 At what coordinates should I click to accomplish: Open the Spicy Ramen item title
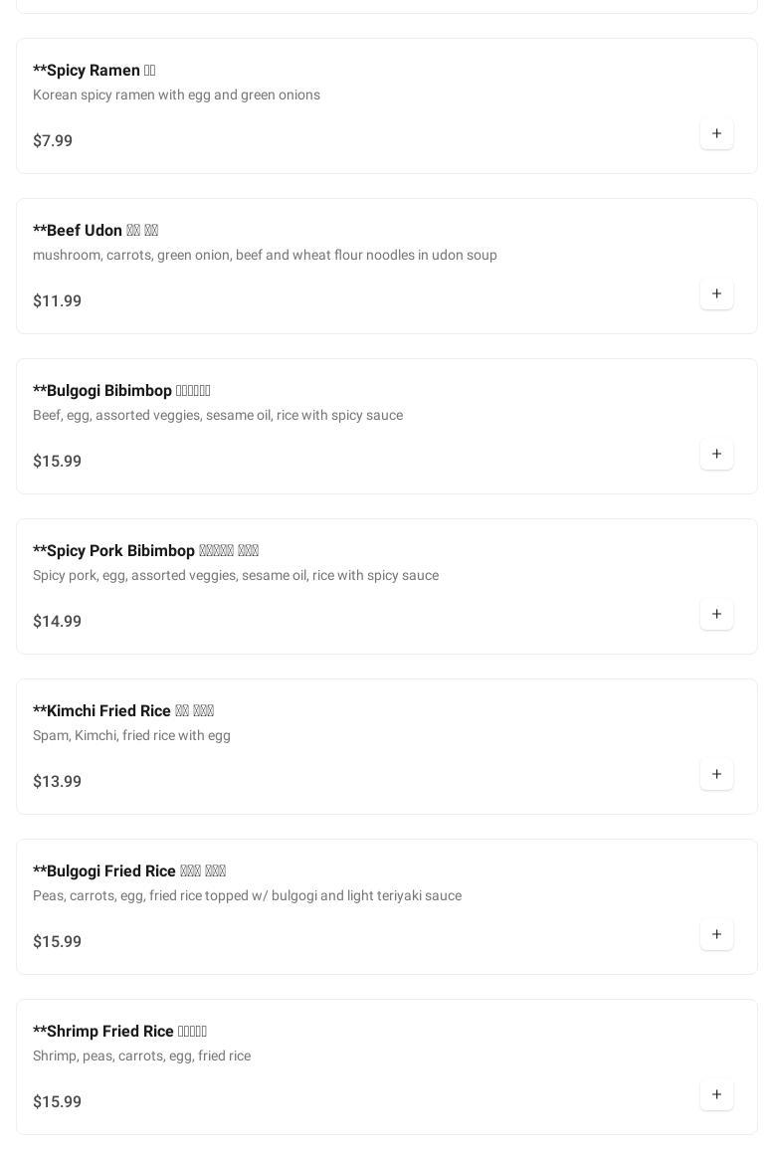[95, 71]
